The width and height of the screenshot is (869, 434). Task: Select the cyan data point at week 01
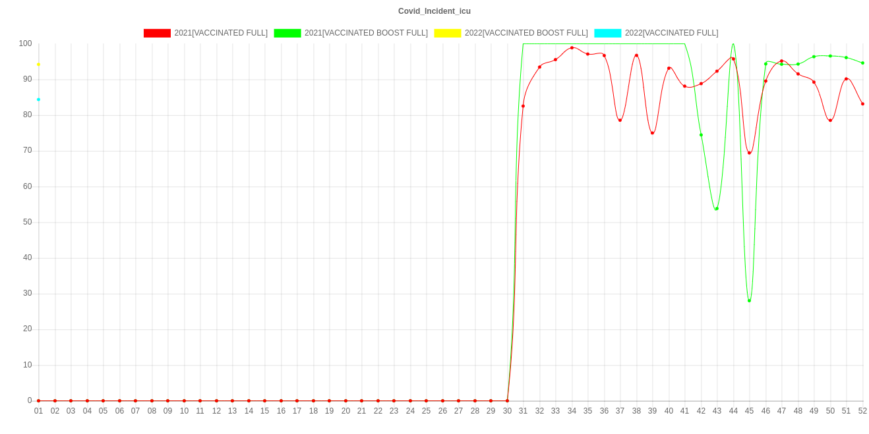38,99
